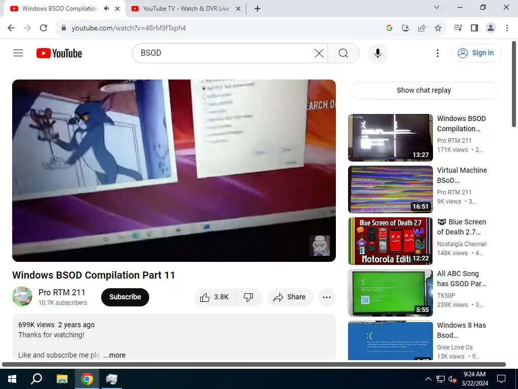This screenshot has height=389, width=518.
Task: Like the video with thumbs up
Action: (x=214, y=297)
